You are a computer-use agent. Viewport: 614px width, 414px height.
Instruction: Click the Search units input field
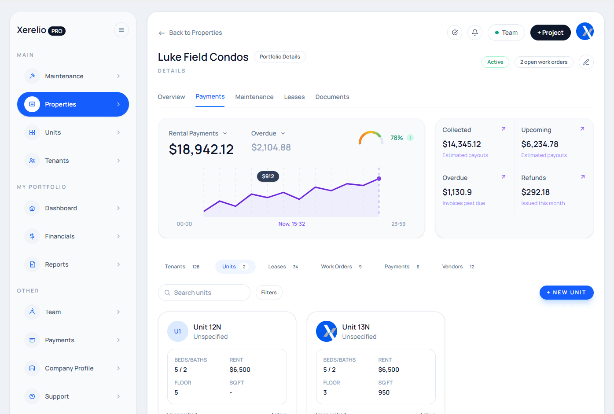click(204, 292)
